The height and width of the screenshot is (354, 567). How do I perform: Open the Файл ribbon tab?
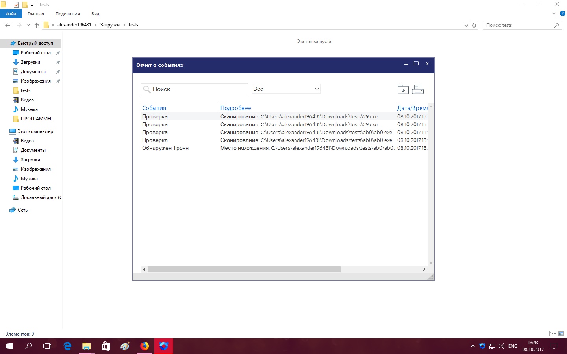[x=11, y=14]
